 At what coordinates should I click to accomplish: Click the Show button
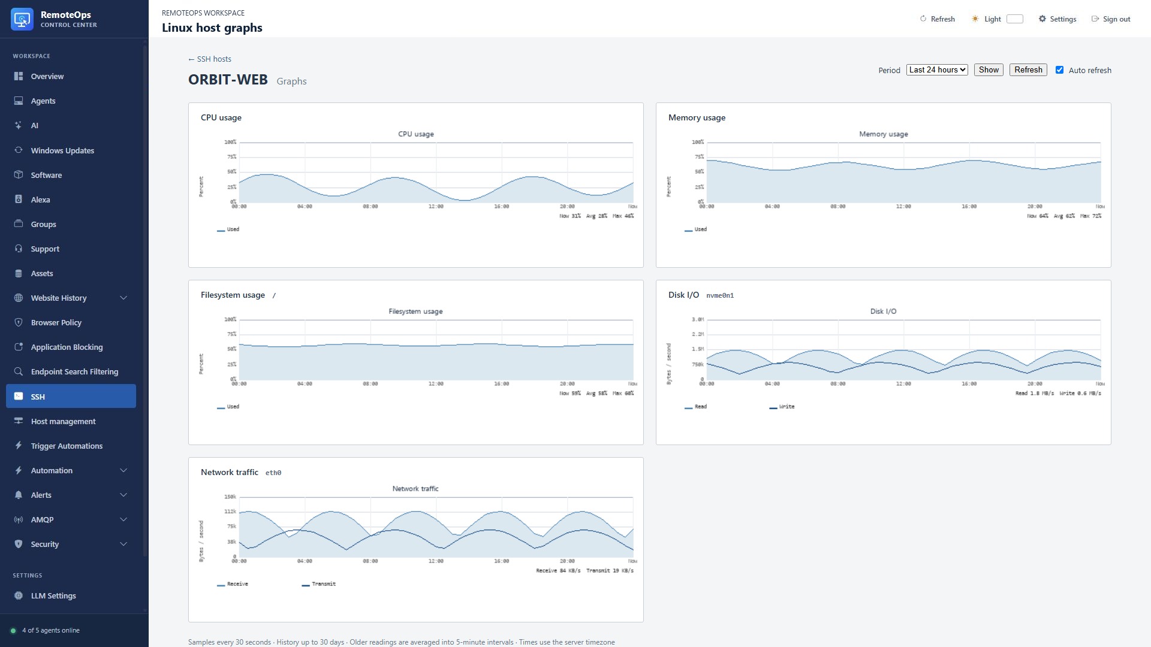[x=989, y=70]
